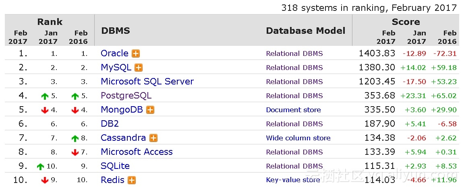The width and height of the screenshot is (462, 187).
Task: Click Oracle score 1403.83
Action: coord(377,53)
